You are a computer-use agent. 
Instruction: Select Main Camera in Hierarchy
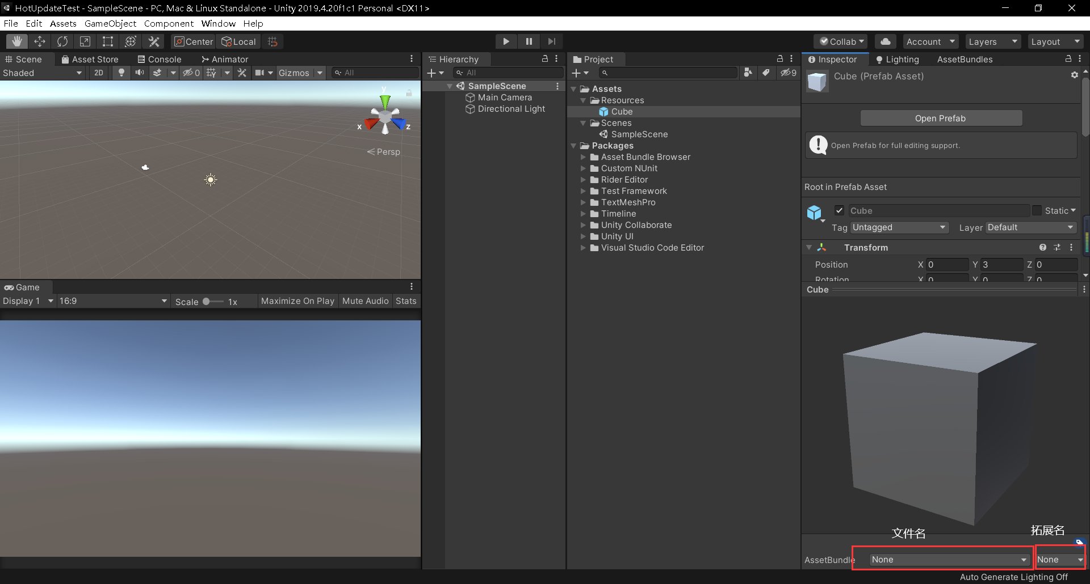pos(505,98)
